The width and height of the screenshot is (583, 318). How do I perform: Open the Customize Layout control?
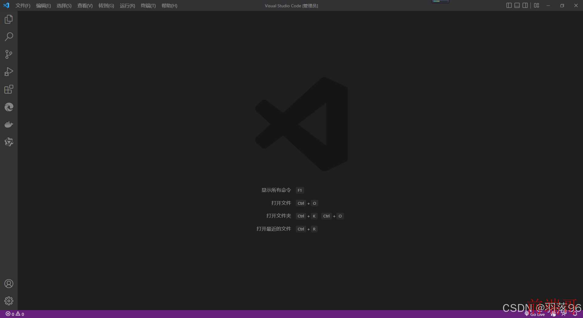point(537,5)
